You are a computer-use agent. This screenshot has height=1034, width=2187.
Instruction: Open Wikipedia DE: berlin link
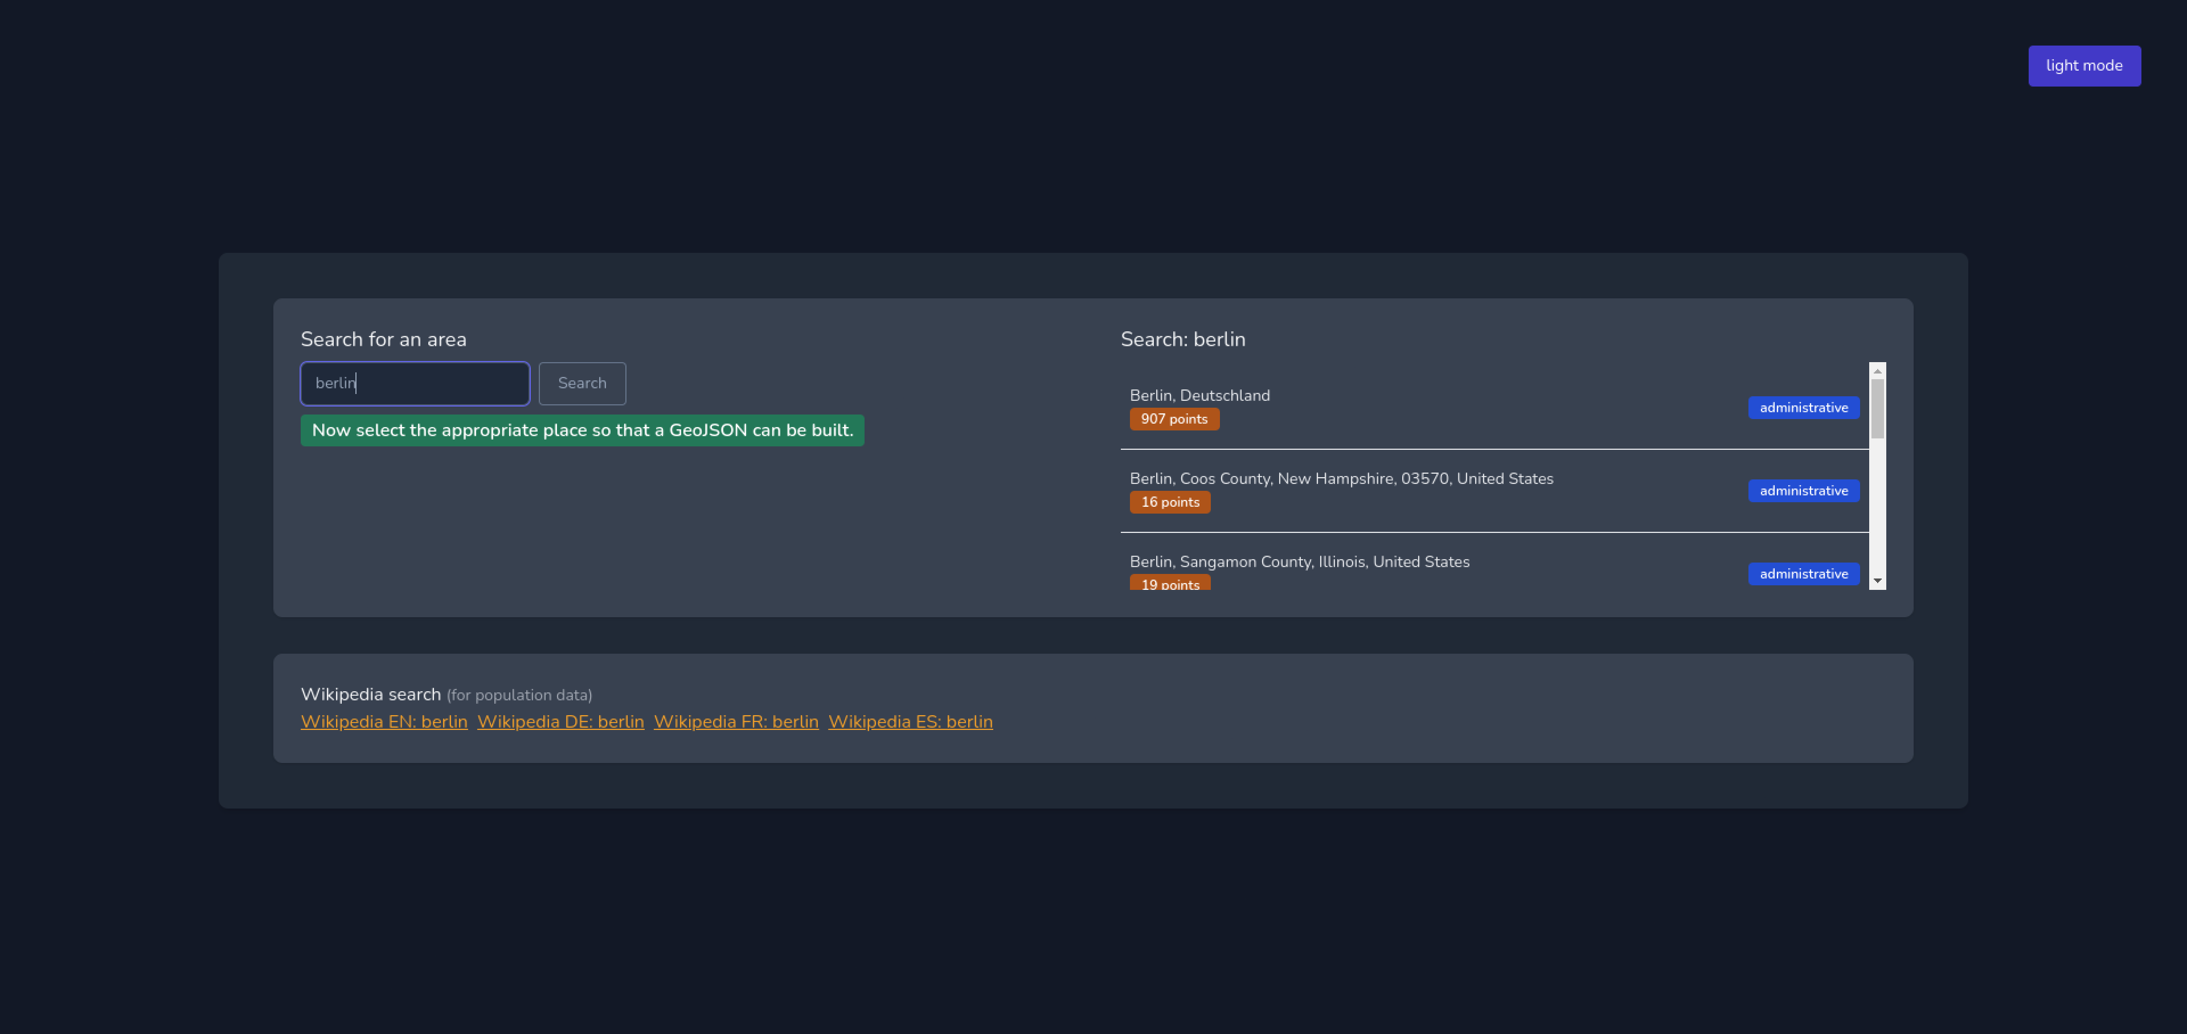560,723
